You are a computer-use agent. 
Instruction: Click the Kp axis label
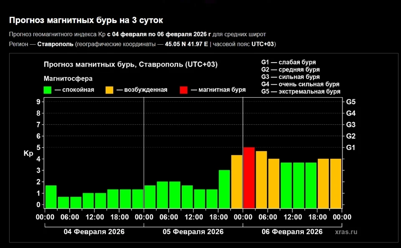click(x=28, y=153)
